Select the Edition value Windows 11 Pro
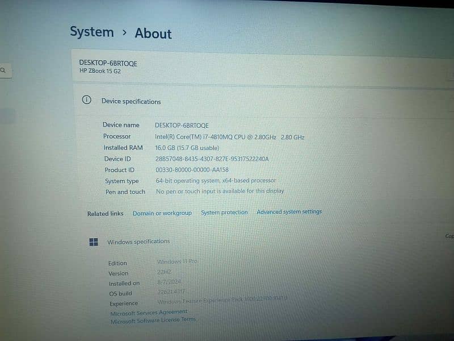Viewport: 454px width, 341px height. [177, 261]
